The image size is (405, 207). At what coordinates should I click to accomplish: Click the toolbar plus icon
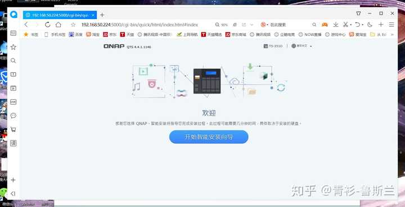pos(381,25)
